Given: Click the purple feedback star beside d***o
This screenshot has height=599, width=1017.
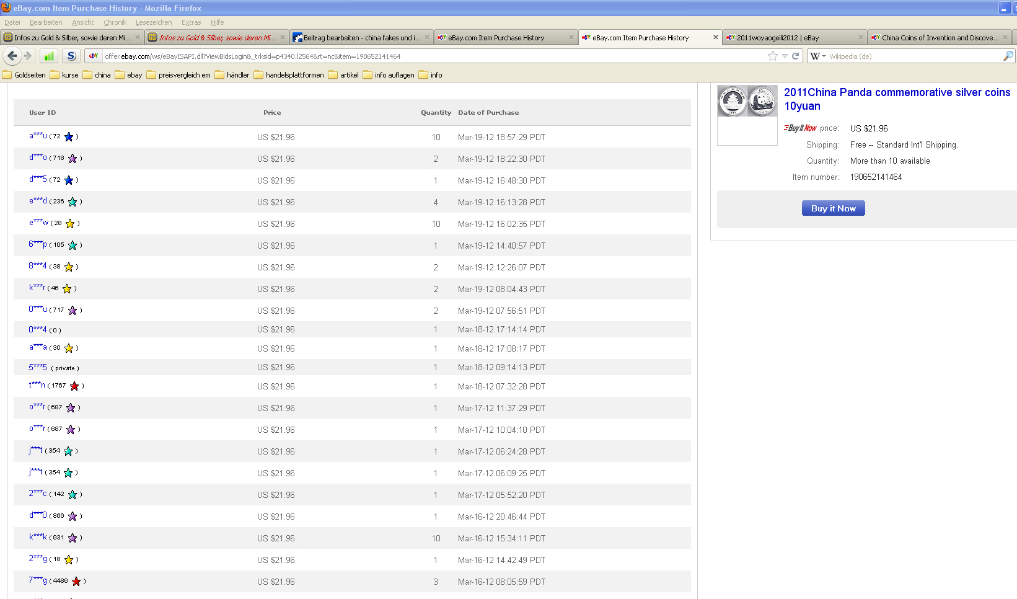Looking at the screenshot, I should tap(73, 158).
